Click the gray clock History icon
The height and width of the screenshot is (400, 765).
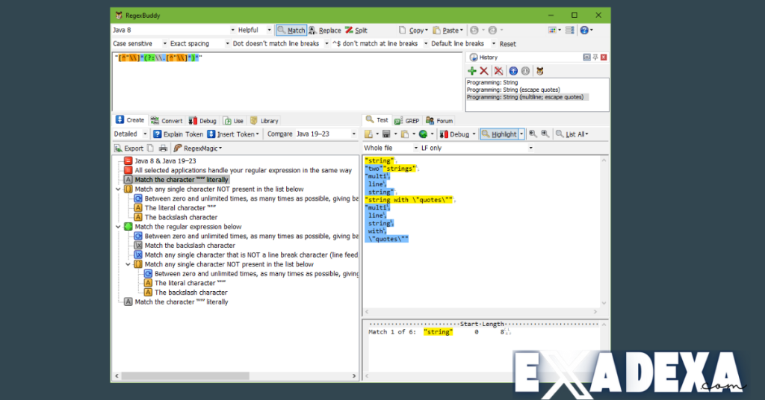pos(525,71)
